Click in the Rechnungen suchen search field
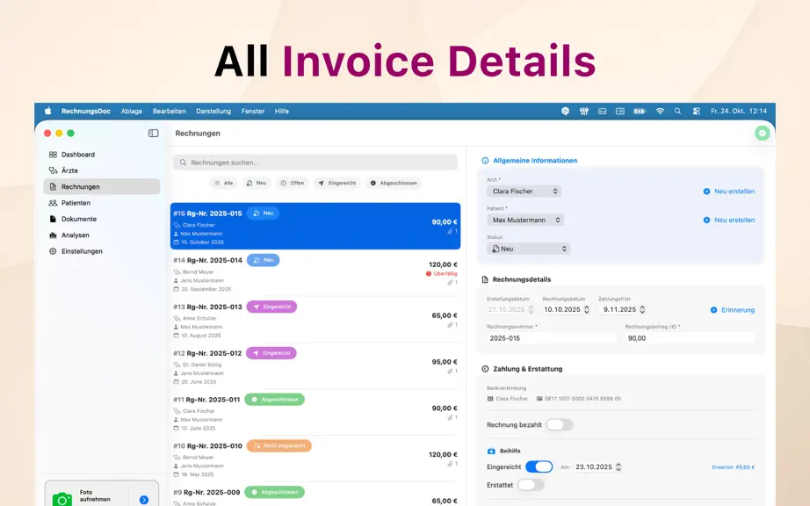 [315, 163]
